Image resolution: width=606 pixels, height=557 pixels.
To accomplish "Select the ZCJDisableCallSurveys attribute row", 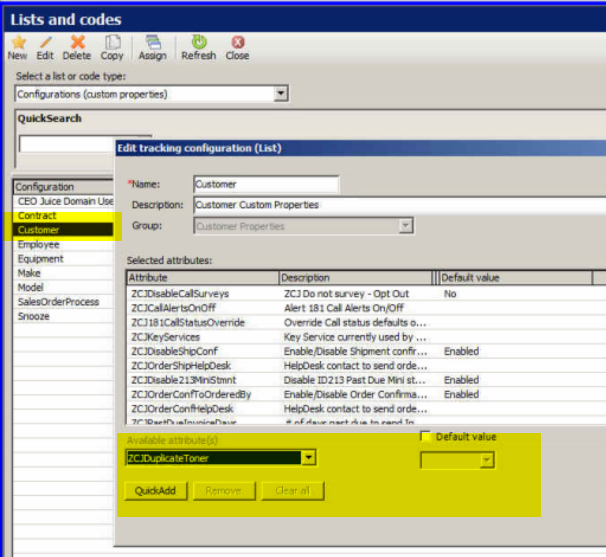I will point(366,294).
